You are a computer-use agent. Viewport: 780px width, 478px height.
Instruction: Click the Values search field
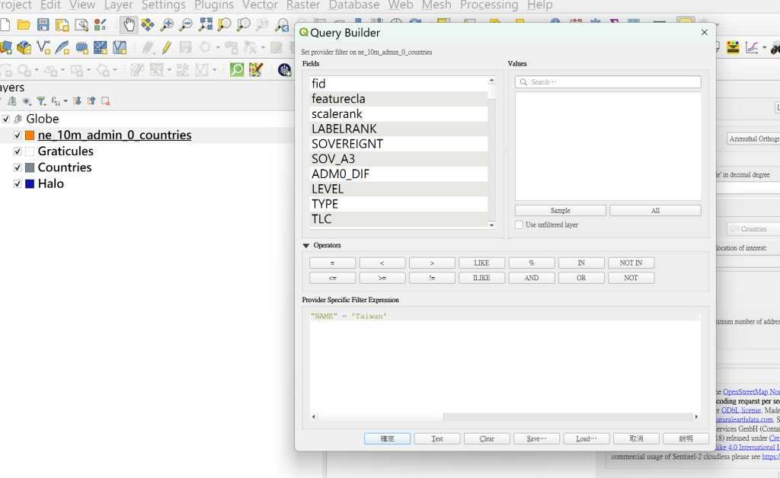pyautogui.click(x=608, y=82)
